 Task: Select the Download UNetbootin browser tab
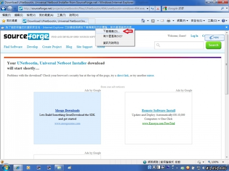[x=55, y=21]
